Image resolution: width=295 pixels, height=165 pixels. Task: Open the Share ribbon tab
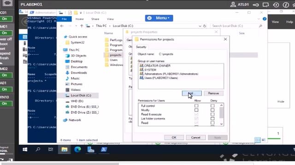(95, 19)
